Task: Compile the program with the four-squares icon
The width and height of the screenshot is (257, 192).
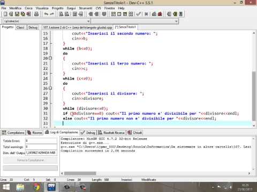Action: pyautogui.click(x=114, y=14)
